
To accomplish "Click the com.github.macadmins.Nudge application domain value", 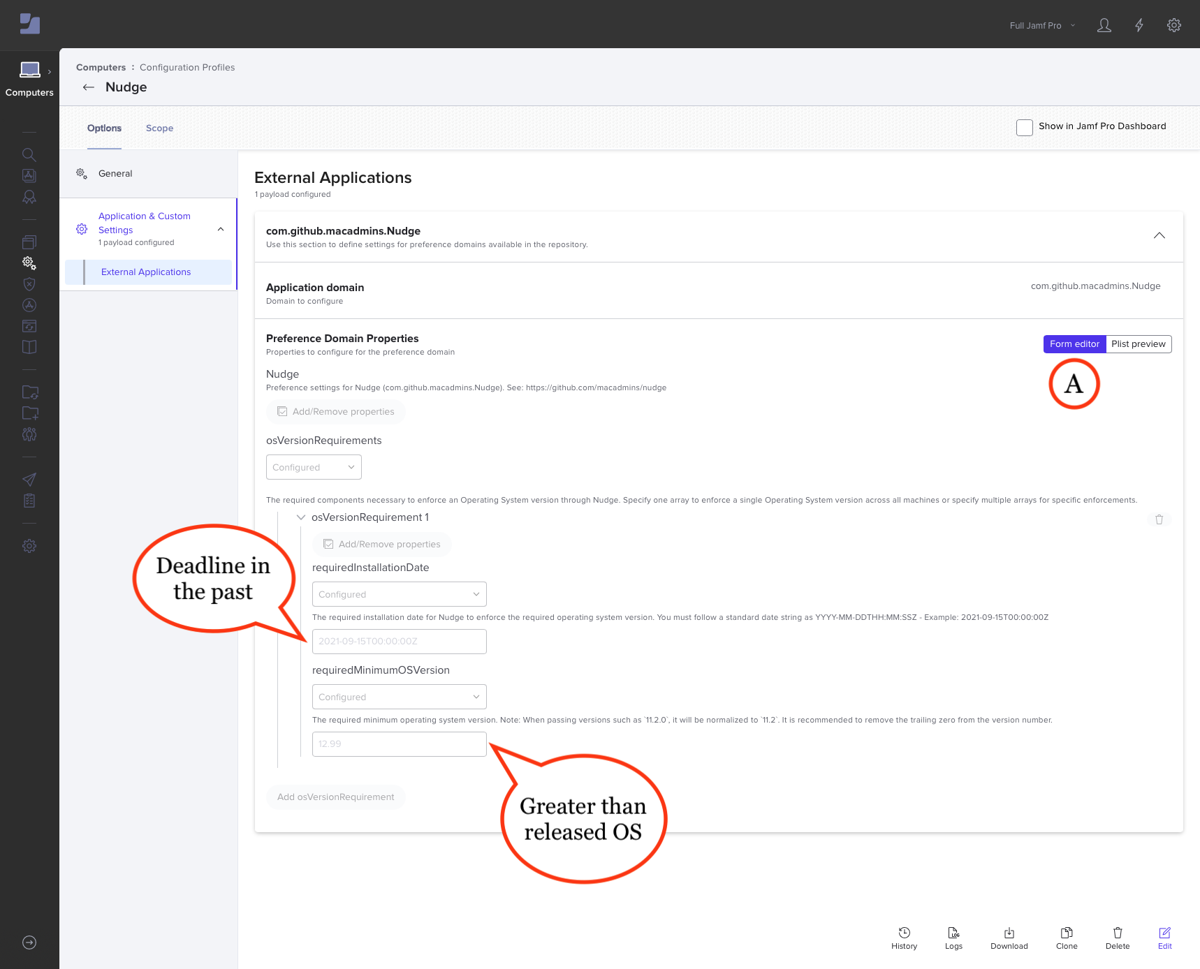I will point(1095,286).
